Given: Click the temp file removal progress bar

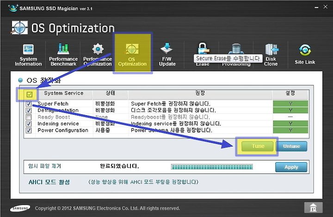Looking at the screenshot, I should click(212, 167).
